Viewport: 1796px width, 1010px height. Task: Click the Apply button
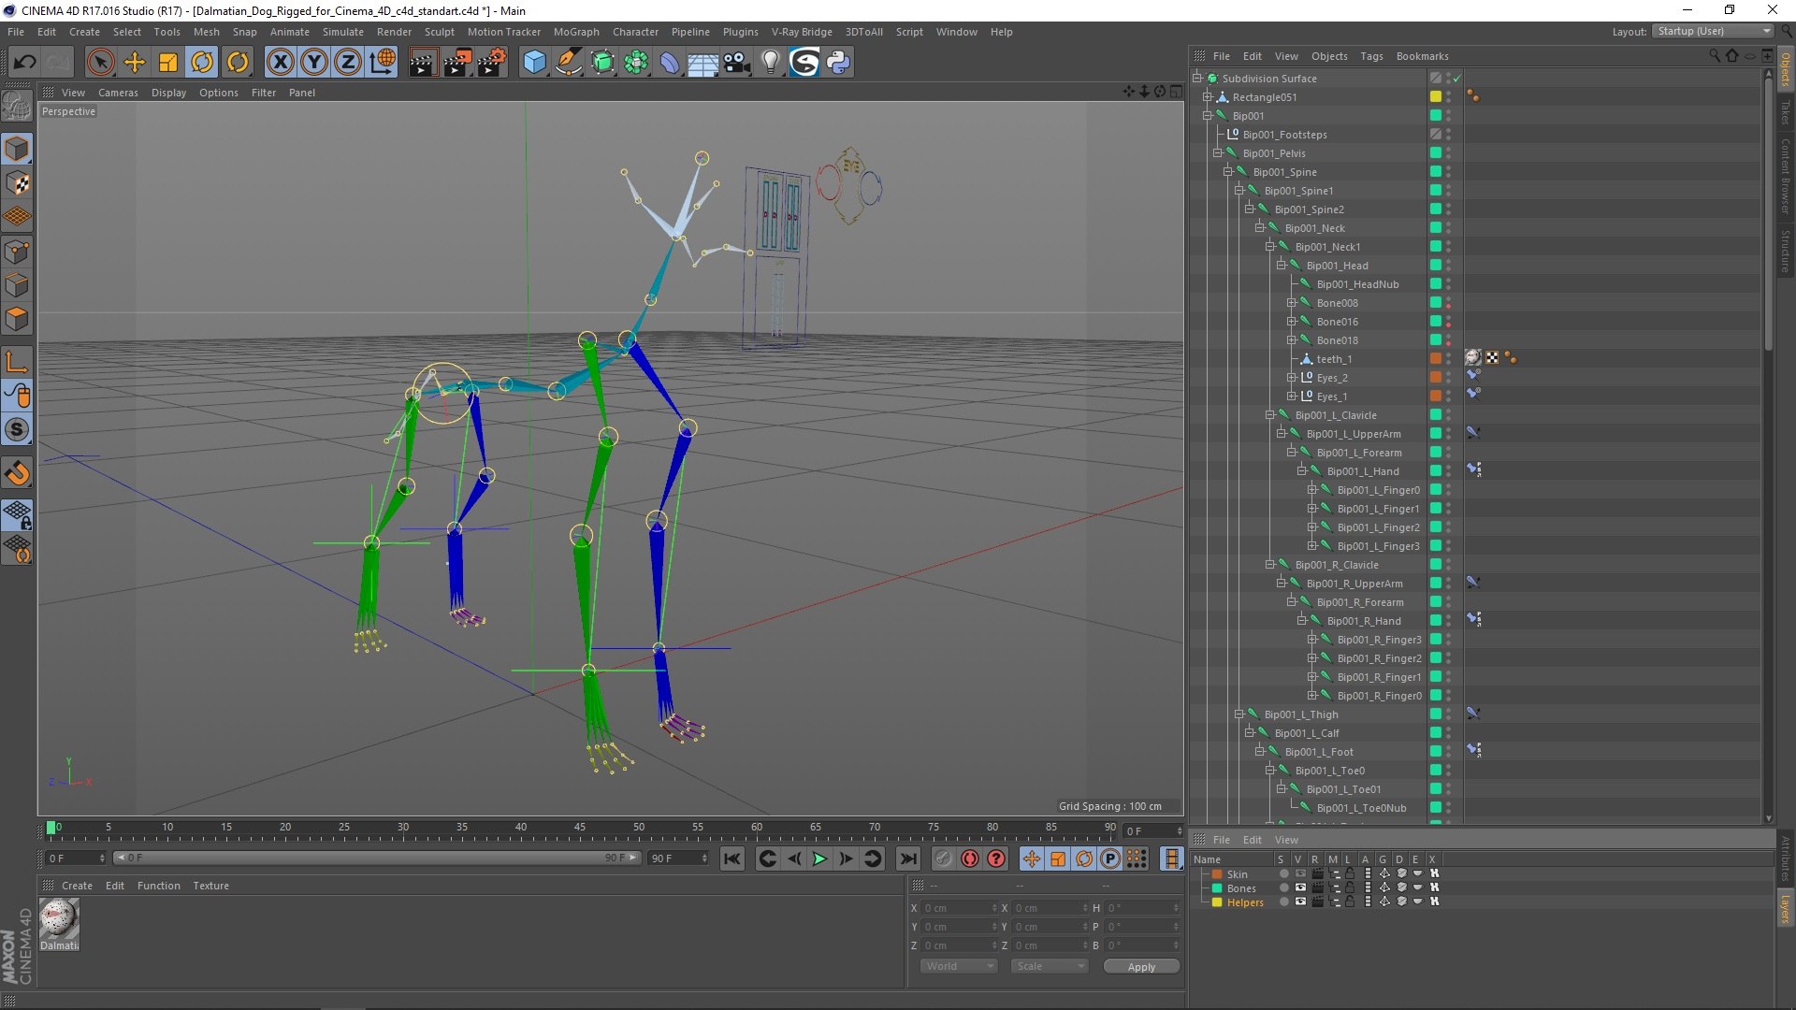click(x=1141, y=966)
